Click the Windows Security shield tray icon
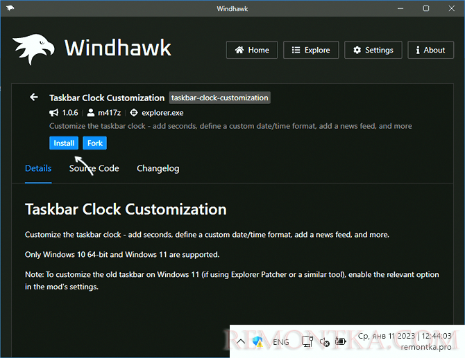The height and width of the screenshot is (358, 465). [257, 342]
